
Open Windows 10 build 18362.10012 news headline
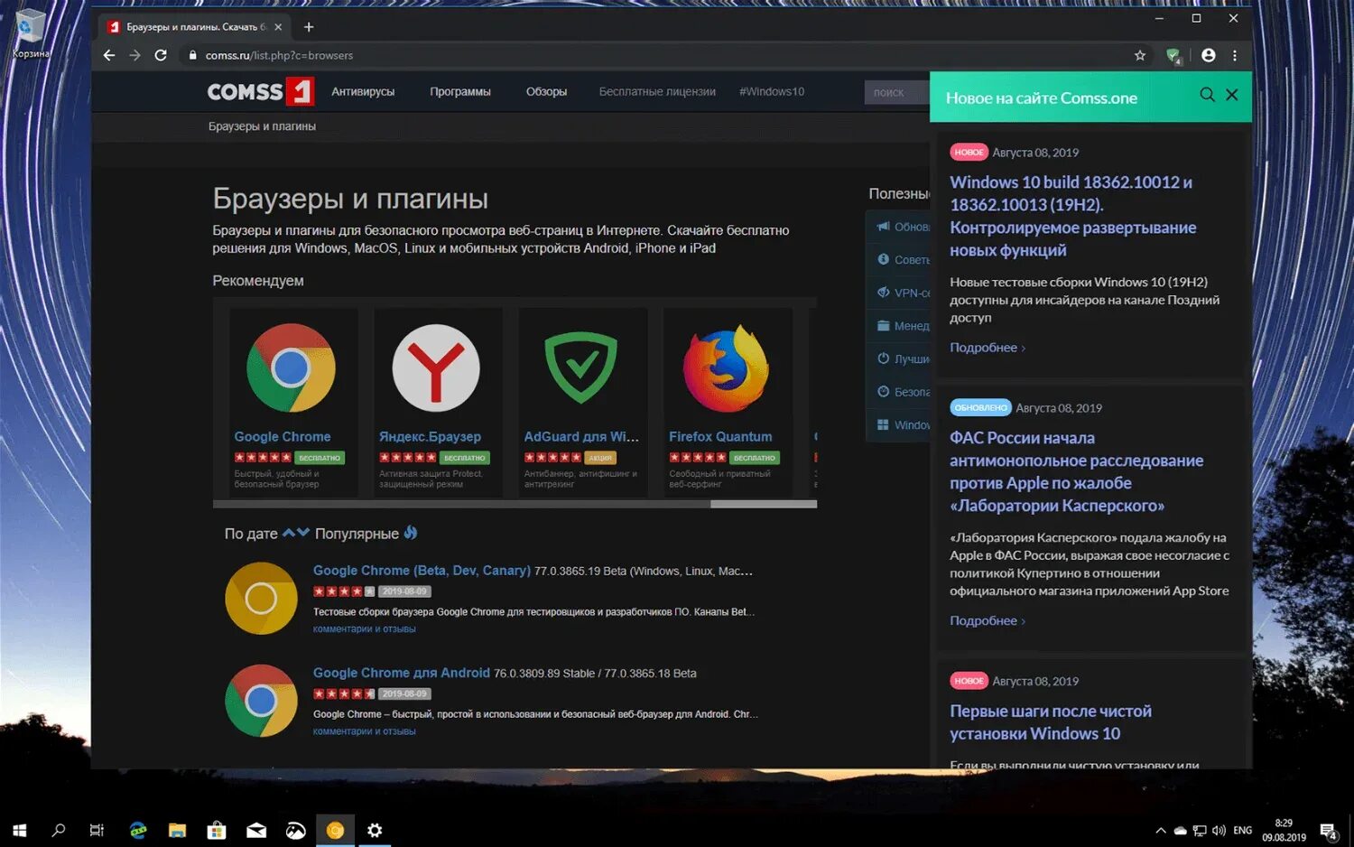1073,216
